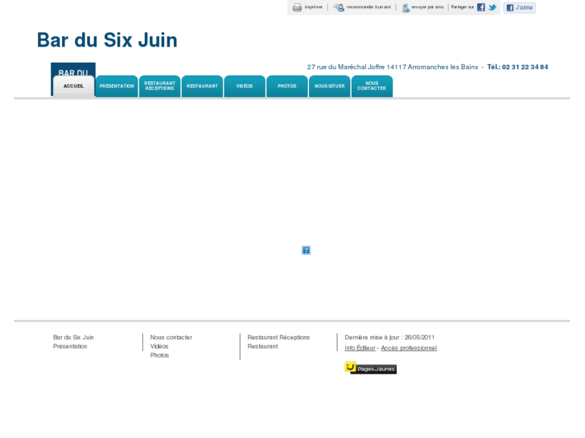This screenshot has width=585, height=438.
Task: Open the Vidéos tab
Action: [x=245, y=86]
